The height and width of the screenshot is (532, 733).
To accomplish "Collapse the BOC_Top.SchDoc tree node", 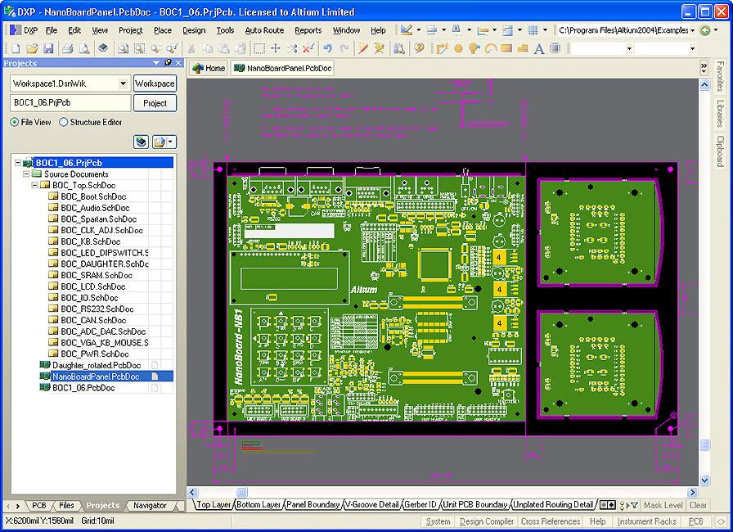I will tap(35, 186).
